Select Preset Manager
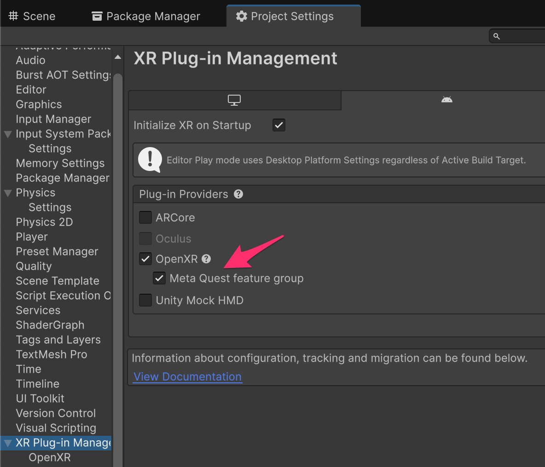The width and height of the screenshot is (545, 467). pyautogui.click(x=57, y=251)
